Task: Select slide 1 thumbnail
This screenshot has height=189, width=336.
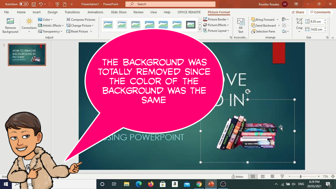Action: click(x=27, y=55)
